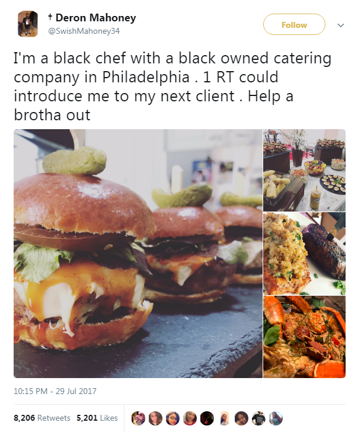Open the large burger sliders photo
This screenshot has width=361, height=432.
[x=138, y=254]
